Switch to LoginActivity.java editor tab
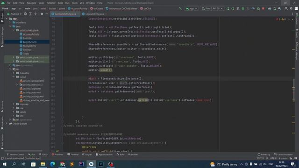 (x=94, y=14)
